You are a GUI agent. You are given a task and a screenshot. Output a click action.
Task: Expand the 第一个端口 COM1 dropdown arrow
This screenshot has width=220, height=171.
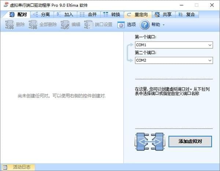[210, 45]
